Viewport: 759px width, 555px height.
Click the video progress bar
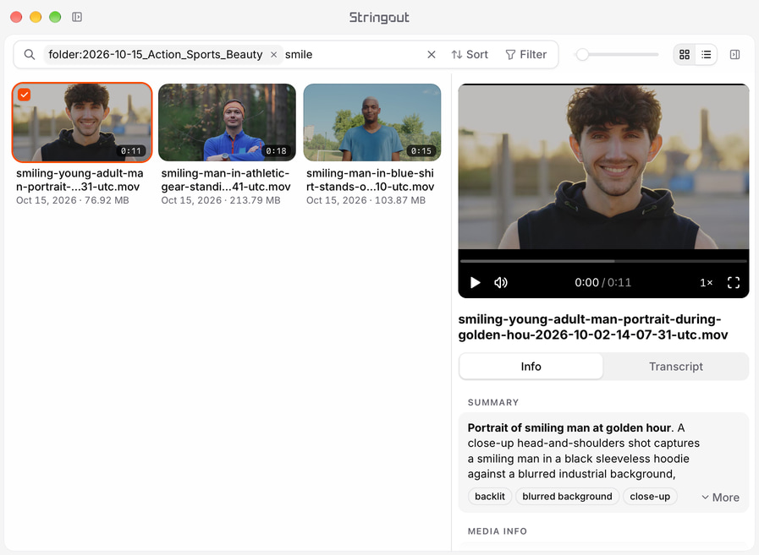coord(603,261)
